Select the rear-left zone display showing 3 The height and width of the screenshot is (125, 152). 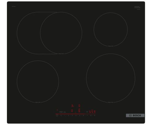click(72, 106)
